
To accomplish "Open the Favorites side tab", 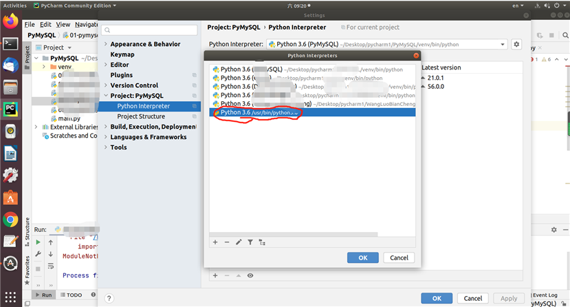I will pyautogui.click(x=28, y=270).
